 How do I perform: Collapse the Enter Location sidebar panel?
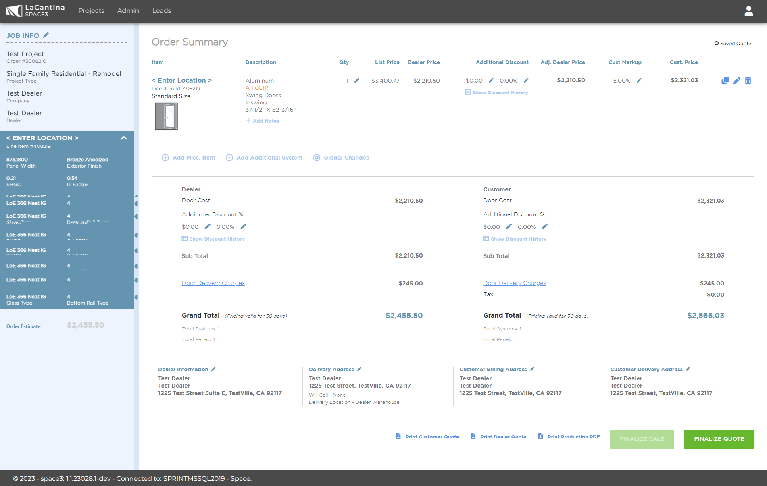(124, 138)
